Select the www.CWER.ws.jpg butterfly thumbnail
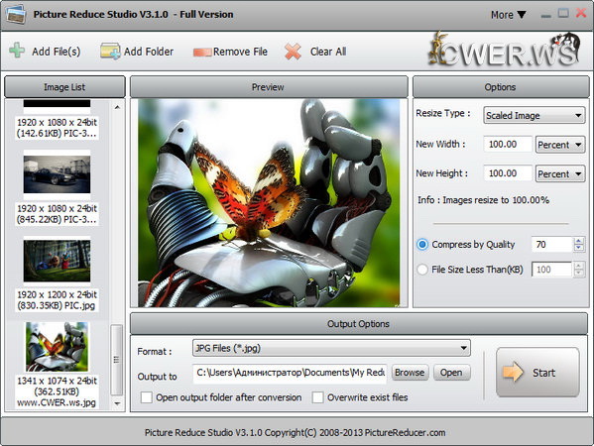This screenshot has width=594, height=446. point(57,347)
